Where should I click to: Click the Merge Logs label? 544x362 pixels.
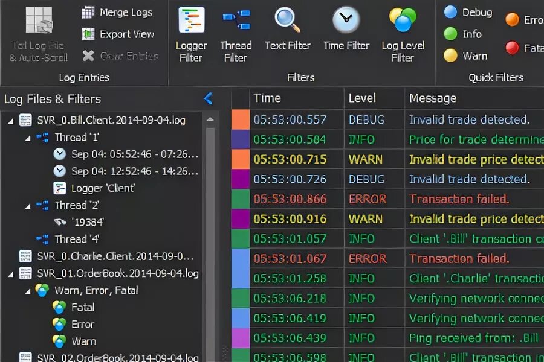(x=126, y=13)
